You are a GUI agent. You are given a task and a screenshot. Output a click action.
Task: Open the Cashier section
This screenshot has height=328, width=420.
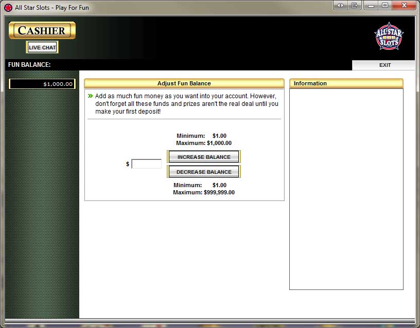pos(42,30)
